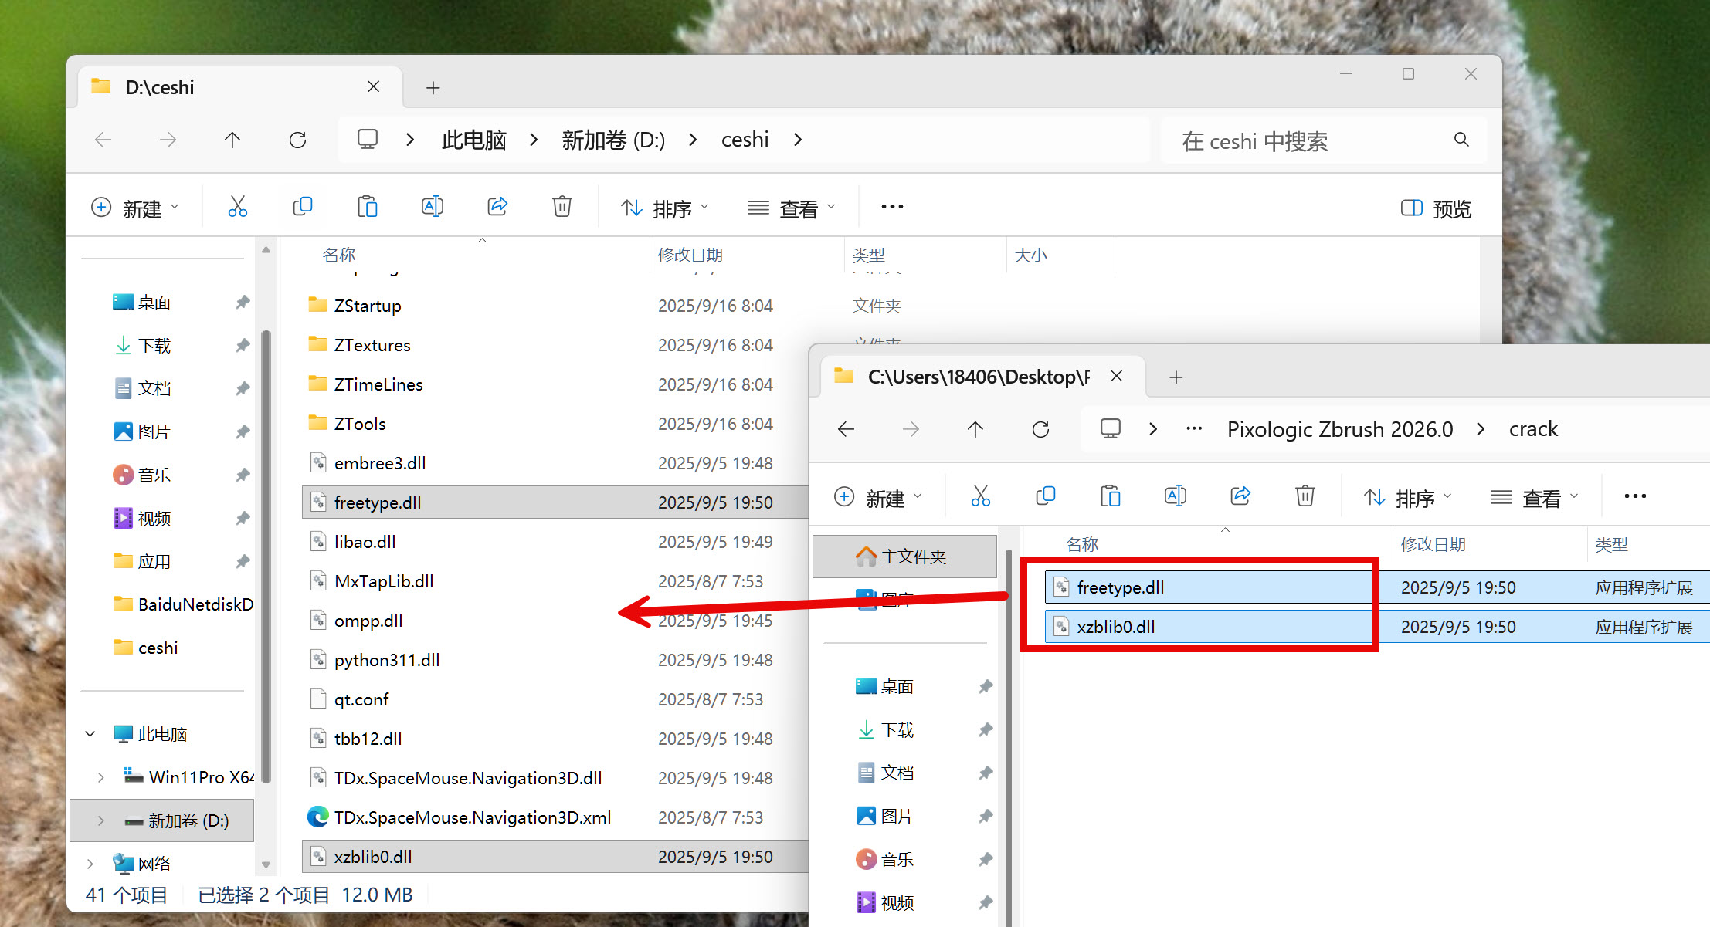Go up one level in the crack window
The height and width of the screenshot is (927, 1710).
(975, 429)
